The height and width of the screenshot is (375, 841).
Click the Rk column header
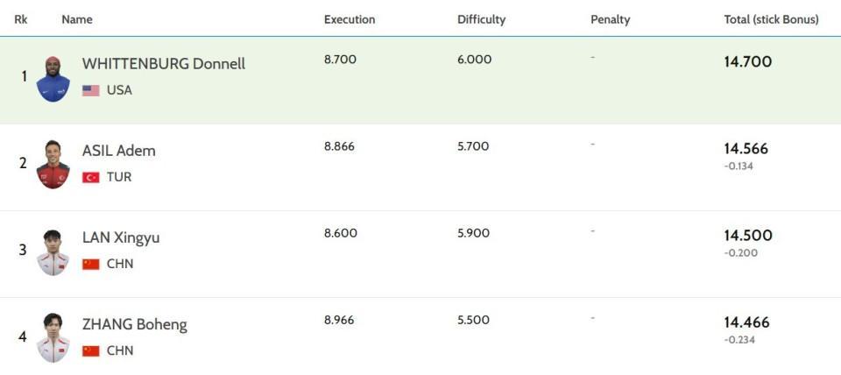click(x=20, y=19)
